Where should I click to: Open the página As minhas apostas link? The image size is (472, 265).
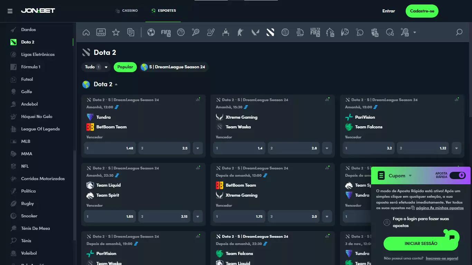[440, 208]
